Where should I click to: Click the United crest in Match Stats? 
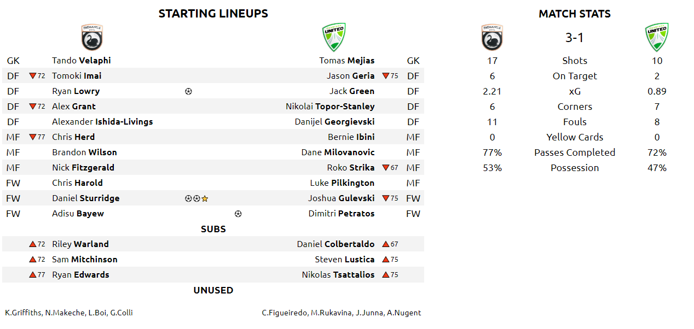657,37
